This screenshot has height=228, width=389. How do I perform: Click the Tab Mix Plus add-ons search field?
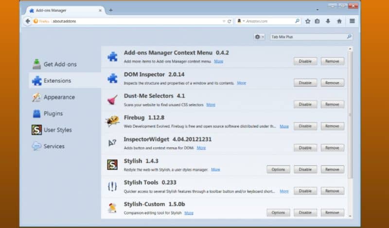(311, 37)
